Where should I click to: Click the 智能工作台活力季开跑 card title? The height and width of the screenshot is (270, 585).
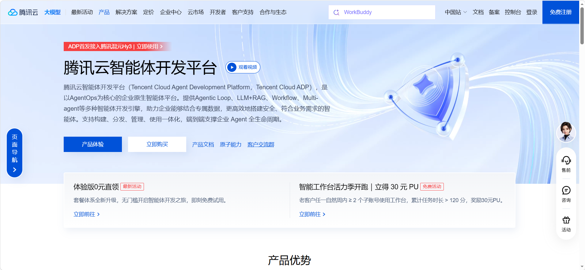[359, 187]
